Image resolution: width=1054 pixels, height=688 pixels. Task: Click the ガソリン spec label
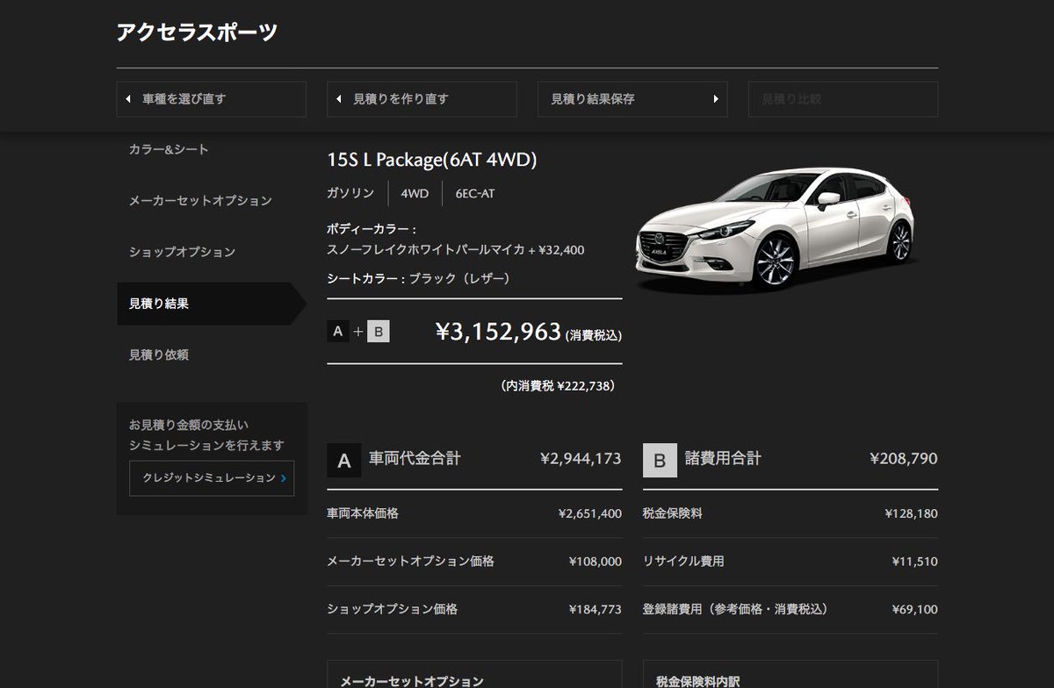coord(350,193)
